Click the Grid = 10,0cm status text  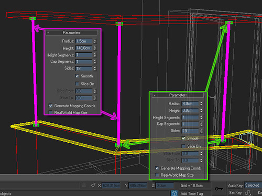[192, 186]
